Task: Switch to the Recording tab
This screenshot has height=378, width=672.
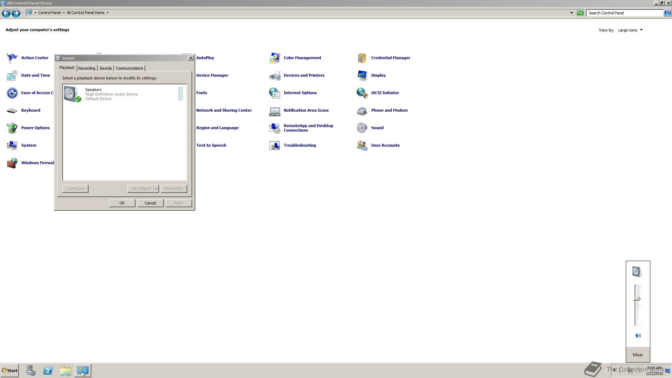Action: [87, 68]
